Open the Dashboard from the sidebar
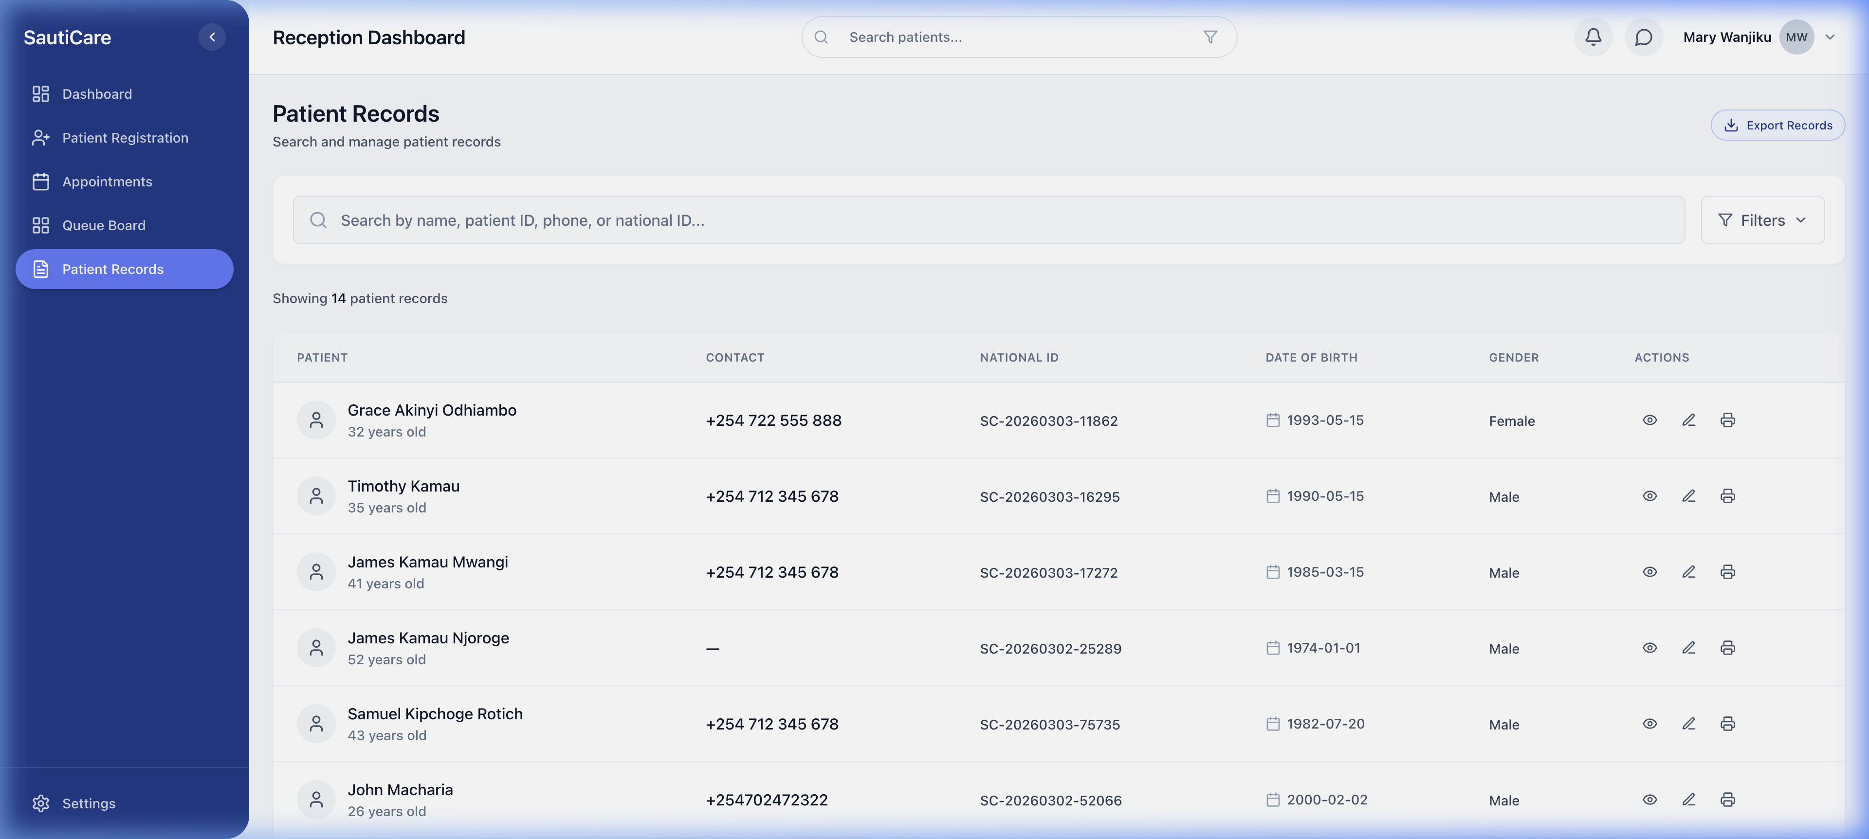Image resolution: width=1869 pixels, height=839 pixels. (x=96, y=93)
